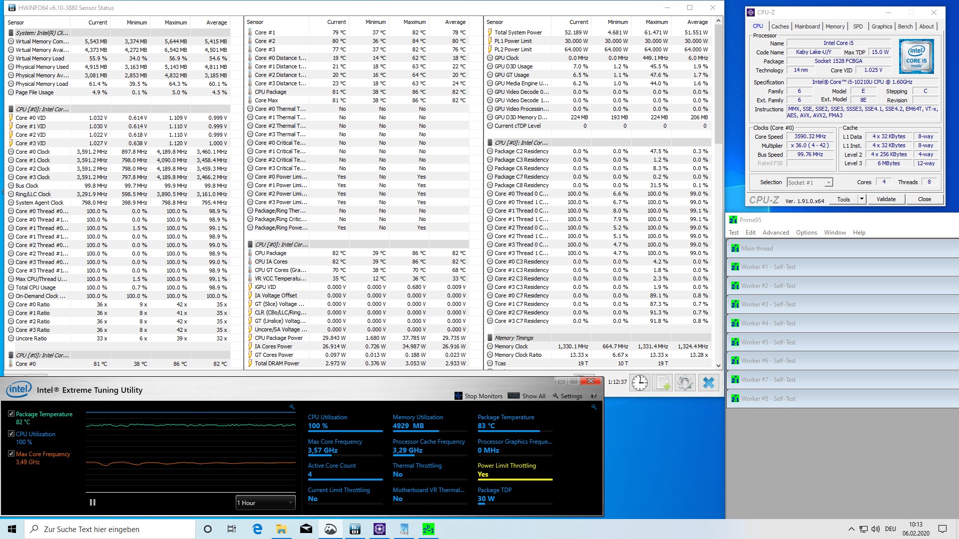Click the HWiNFO logging sheet icon
This screenshot has width=959, height=539.
pyautogui.click(x=662, y=383)
